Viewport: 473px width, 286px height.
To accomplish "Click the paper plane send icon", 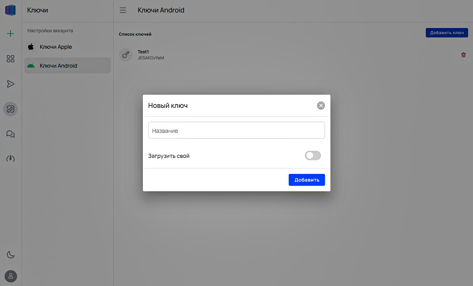I will tap(11, 84).
